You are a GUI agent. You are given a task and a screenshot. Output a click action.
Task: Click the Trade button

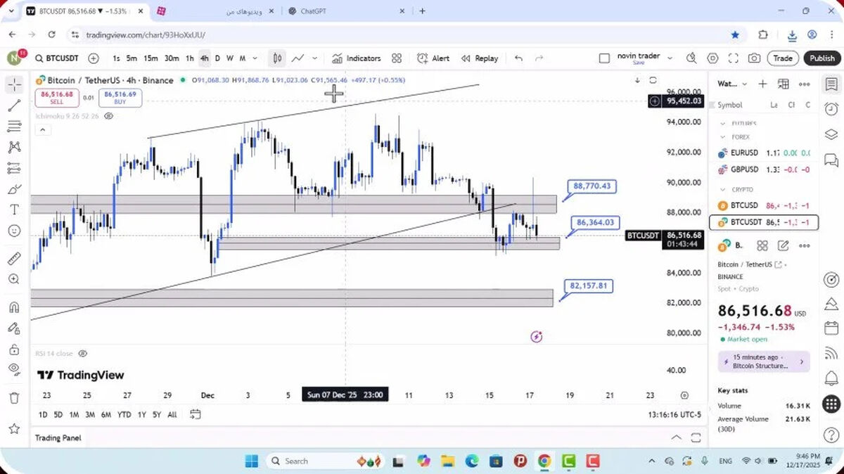pos(783,58)
